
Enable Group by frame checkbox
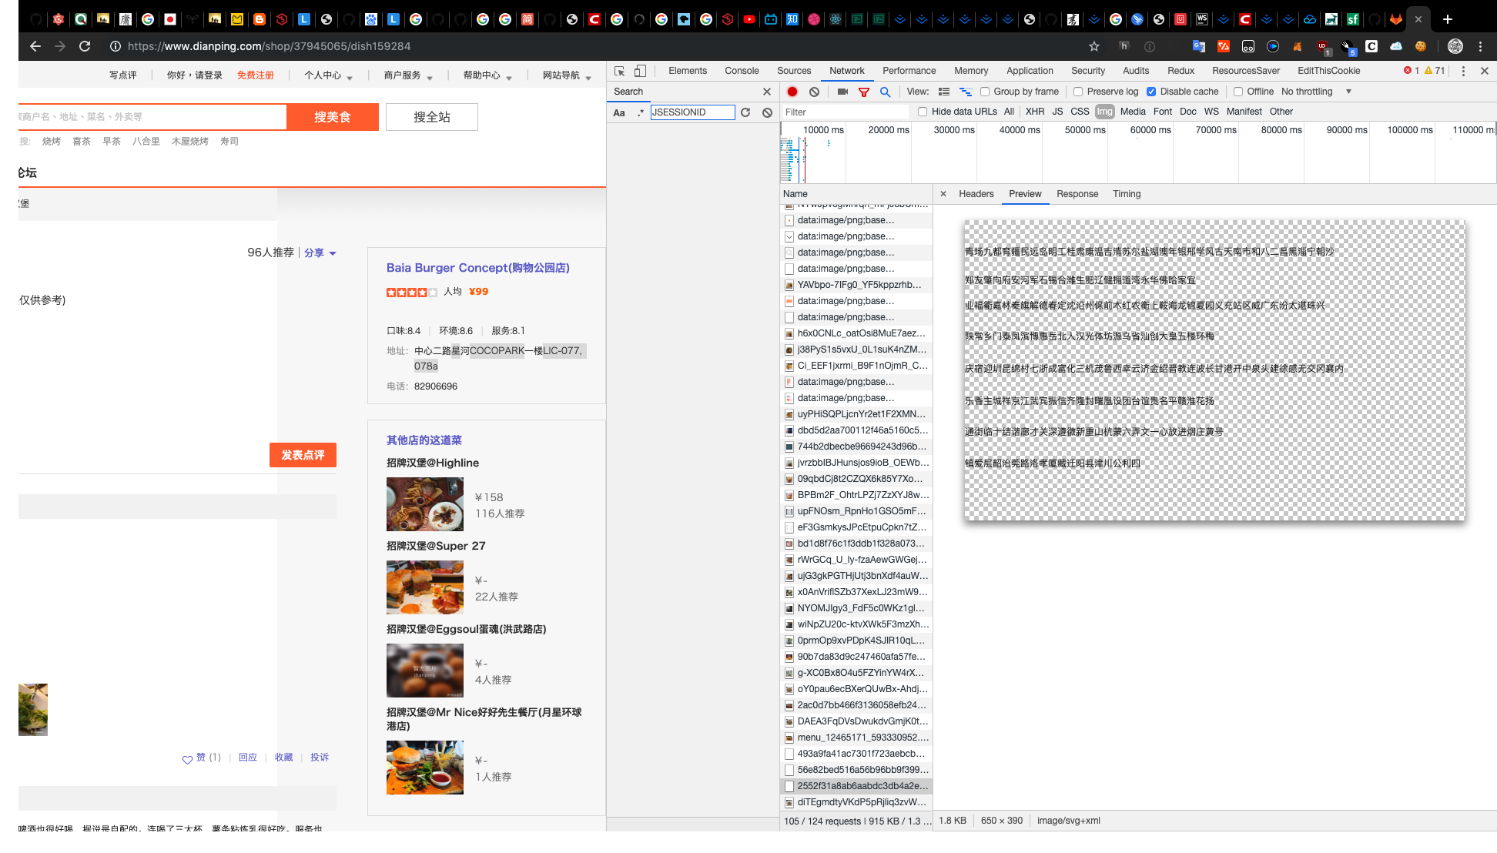(985, 92)
